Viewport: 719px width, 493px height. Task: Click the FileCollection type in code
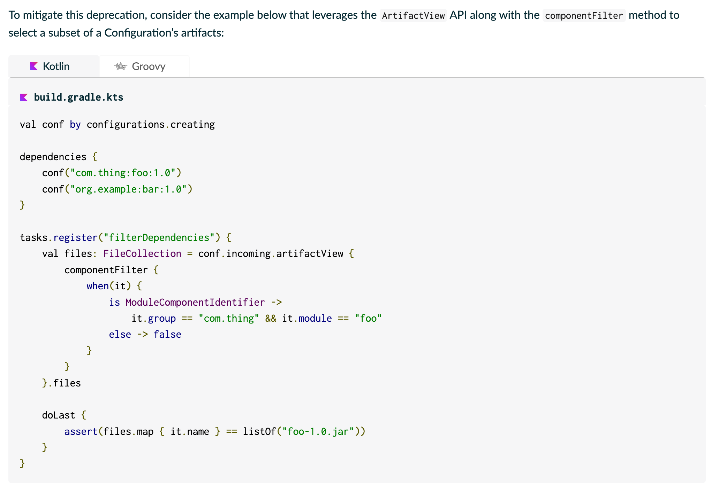click(x=142, y=254)
